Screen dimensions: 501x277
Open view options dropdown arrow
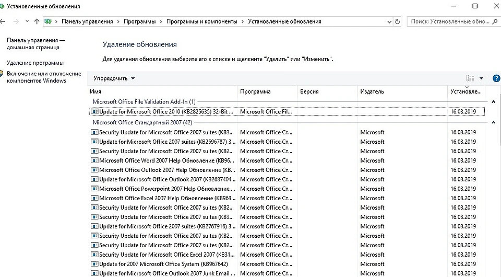pyautogui.click(x=481, y=78)
